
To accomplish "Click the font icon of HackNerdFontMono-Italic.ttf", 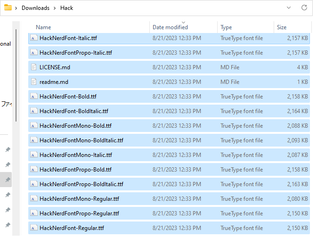I will [x=34, y=155].
